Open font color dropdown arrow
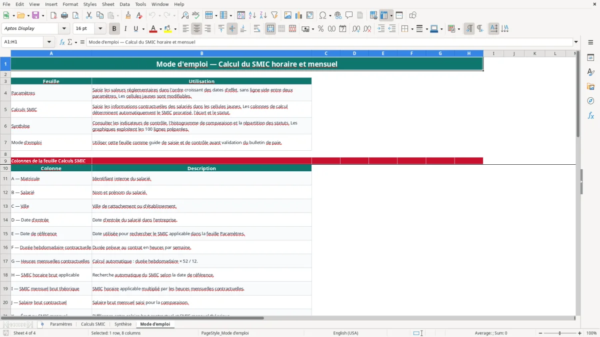 [x=160, y=29]
